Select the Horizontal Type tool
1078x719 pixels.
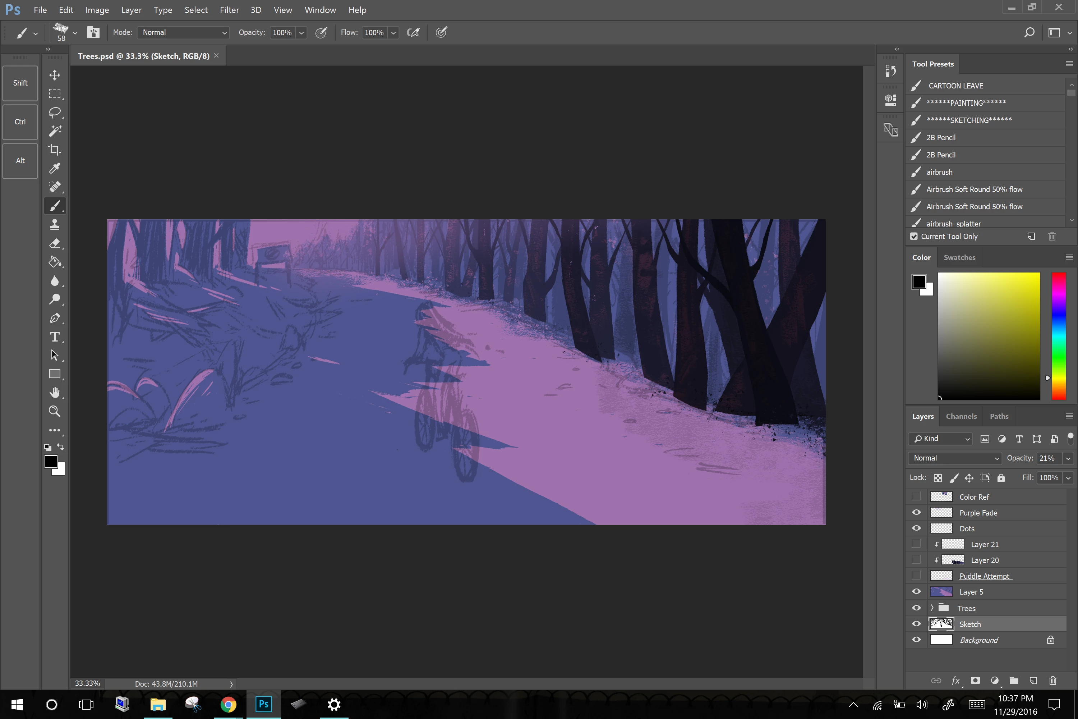pyautogui.click(x=55, y=336)
